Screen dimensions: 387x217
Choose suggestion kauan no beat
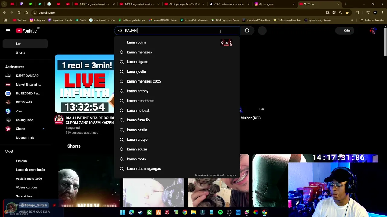[177, 110]
